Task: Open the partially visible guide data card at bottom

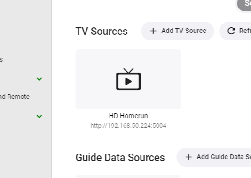Action: point(128,177)
